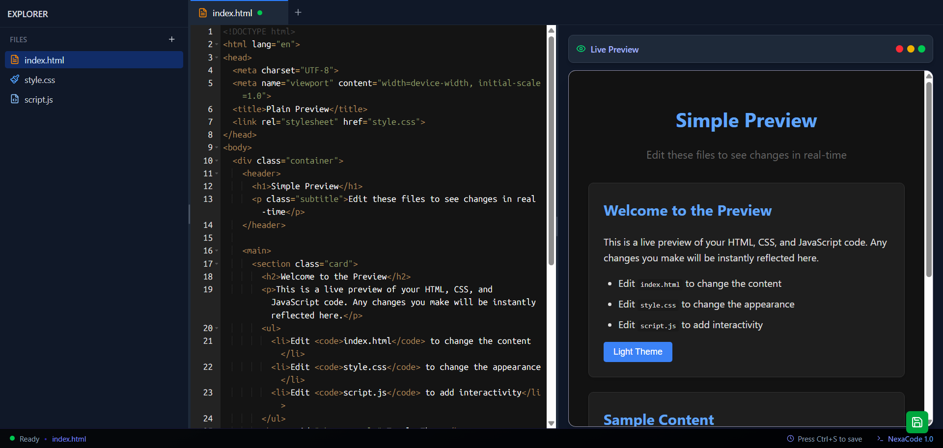Click the red dot in Live Preview header

899,49
